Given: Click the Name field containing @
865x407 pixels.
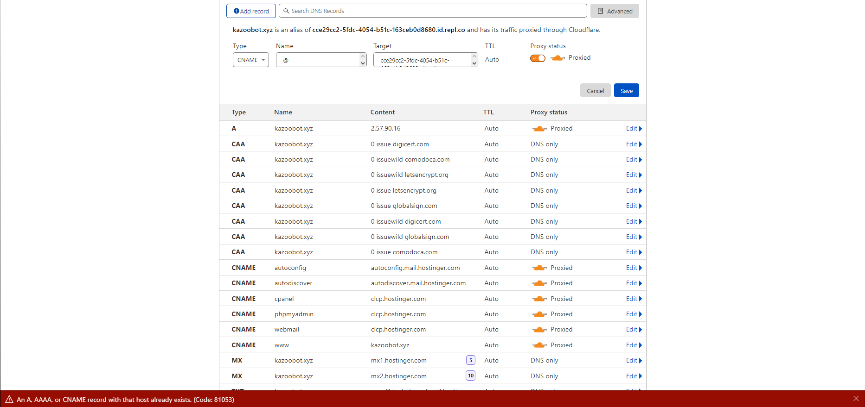Looking at the screenshot, I should click(x=321, y=60).
